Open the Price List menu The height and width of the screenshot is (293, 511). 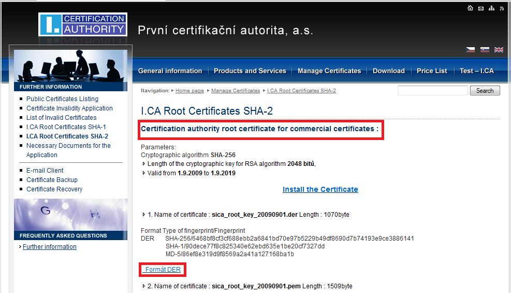[x=432, y=71]
